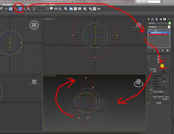Select the first lock-handles radio option
174x134 pixels.
coord(152,79)
